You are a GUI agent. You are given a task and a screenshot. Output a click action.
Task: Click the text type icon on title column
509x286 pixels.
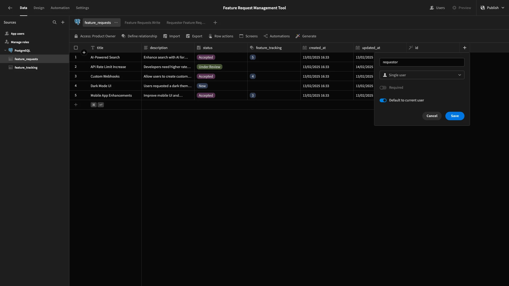point(93,48)
